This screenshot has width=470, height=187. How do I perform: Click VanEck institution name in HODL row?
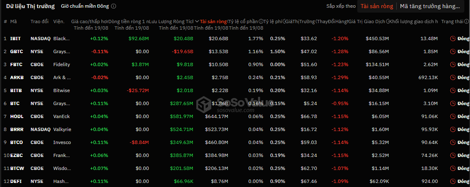pos(62,116)
